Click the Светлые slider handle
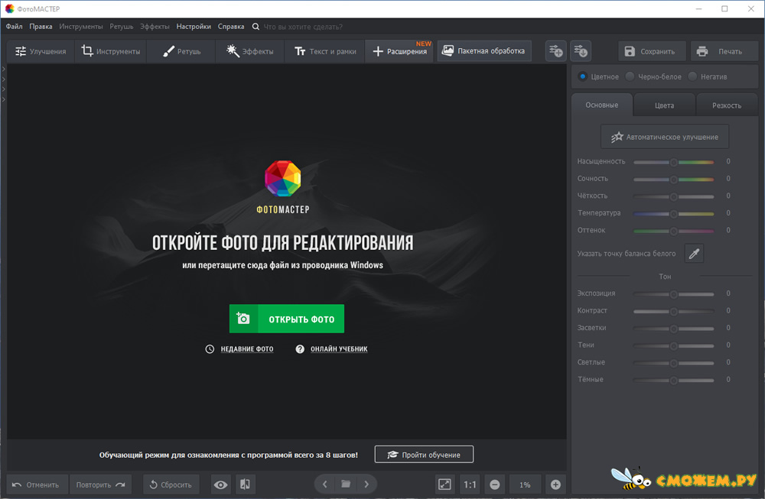 tap(674, 363)
